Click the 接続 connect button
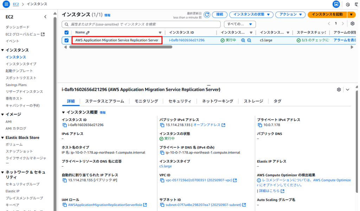Viewport: 360px width, 211px height. [x=220, y=14]
